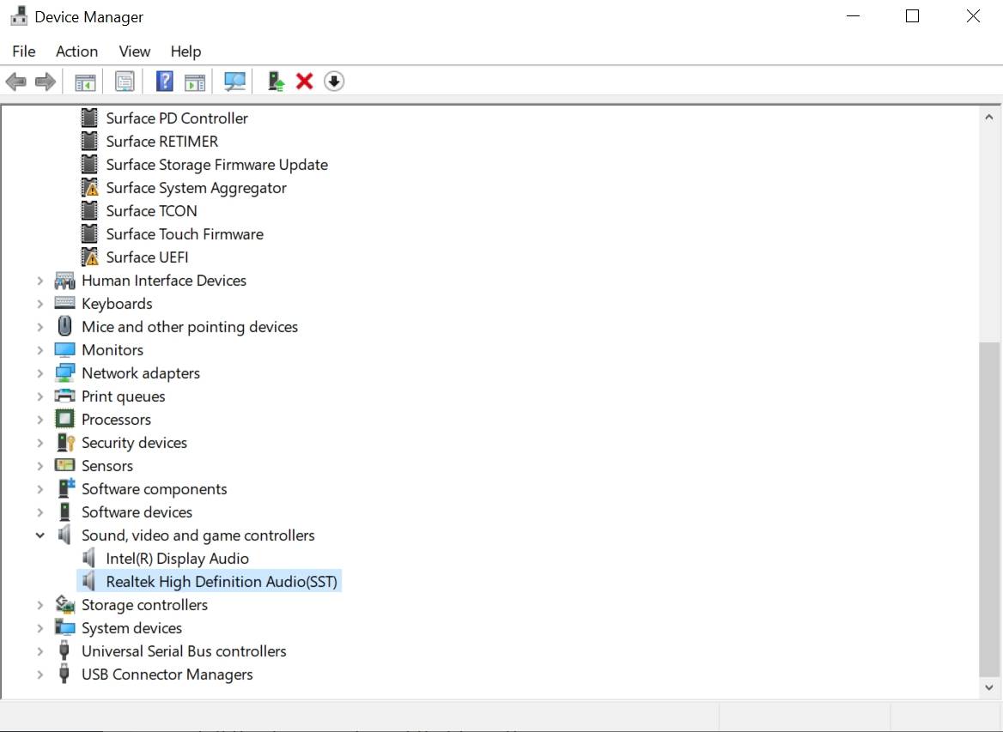The image size is (1003, 732).
Task: Click the scrollbar up arrow
Action: point(989,114)
